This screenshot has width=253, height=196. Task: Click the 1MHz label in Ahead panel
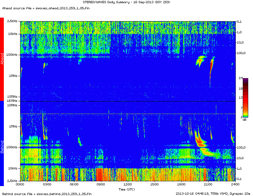[13, 76]
